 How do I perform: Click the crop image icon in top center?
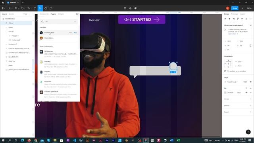click(x=125, y=8)
